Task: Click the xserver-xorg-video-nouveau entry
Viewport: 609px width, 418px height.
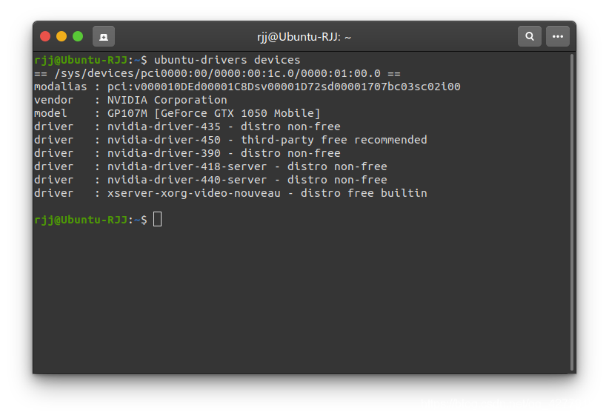Action: pyautogui.click(x=193, y=193)
